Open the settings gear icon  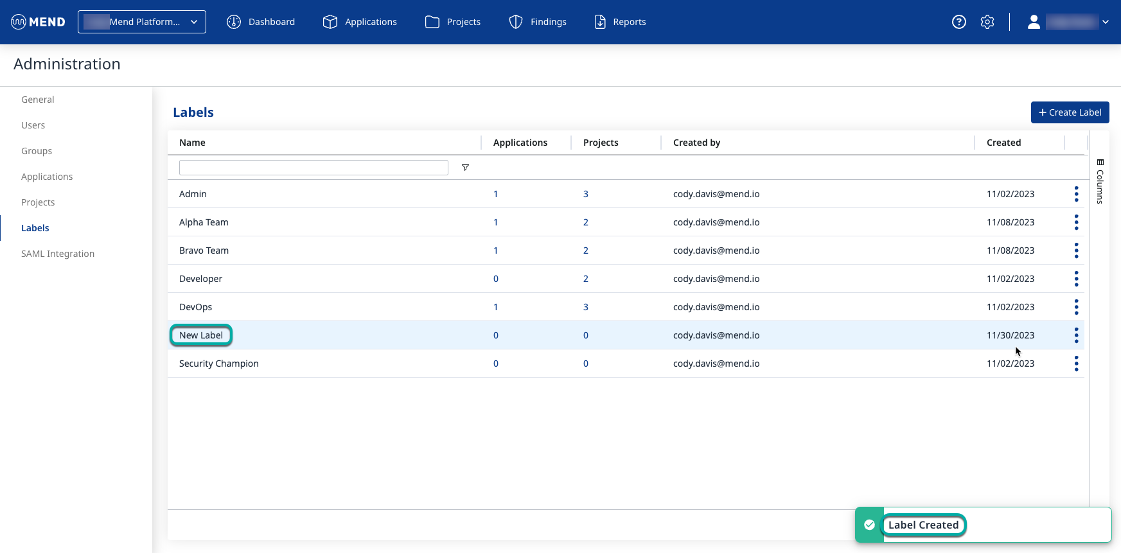coord(987,22)
